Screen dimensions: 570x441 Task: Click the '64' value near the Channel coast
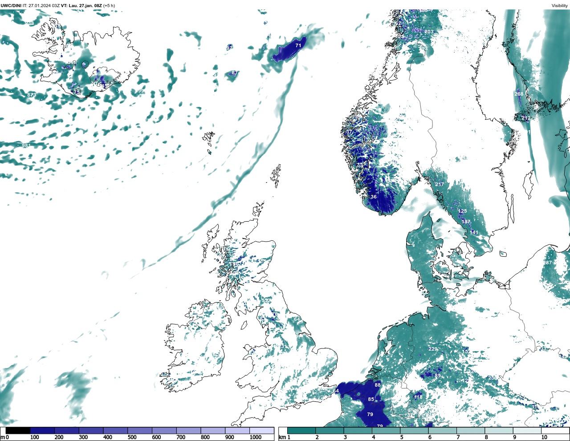(336, 391)
